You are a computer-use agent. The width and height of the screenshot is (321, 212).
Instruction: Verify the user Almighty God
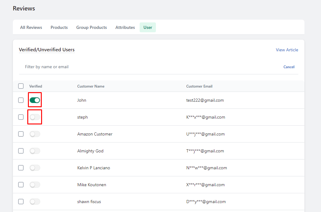pyautogui.click(x=35, y=151)
